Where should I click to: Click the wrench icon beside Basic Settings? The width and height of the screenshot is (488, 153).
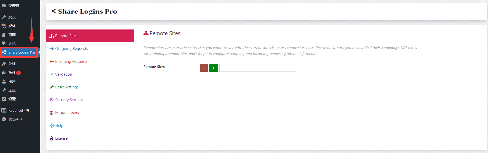(x=52, y=87)
